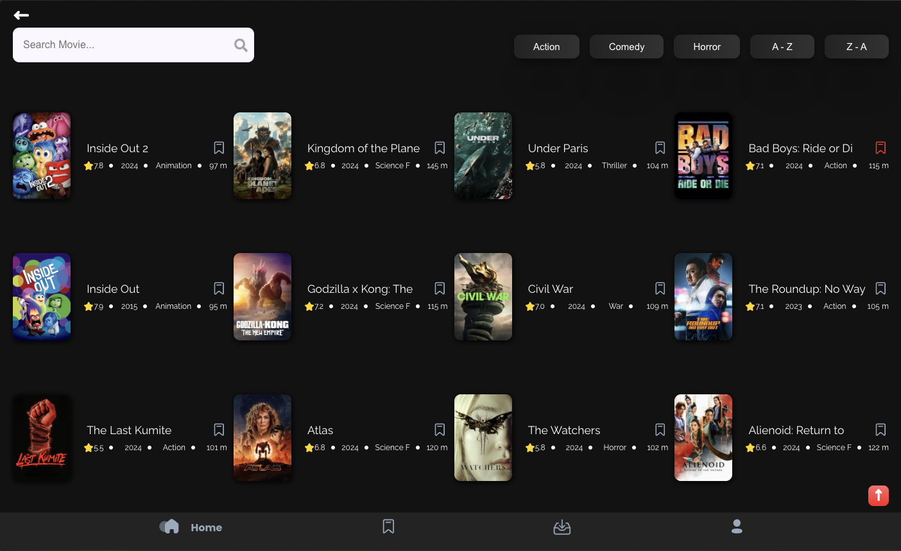
Task: Open bookmarks tab in bottom bar
Action: [388, 527]
